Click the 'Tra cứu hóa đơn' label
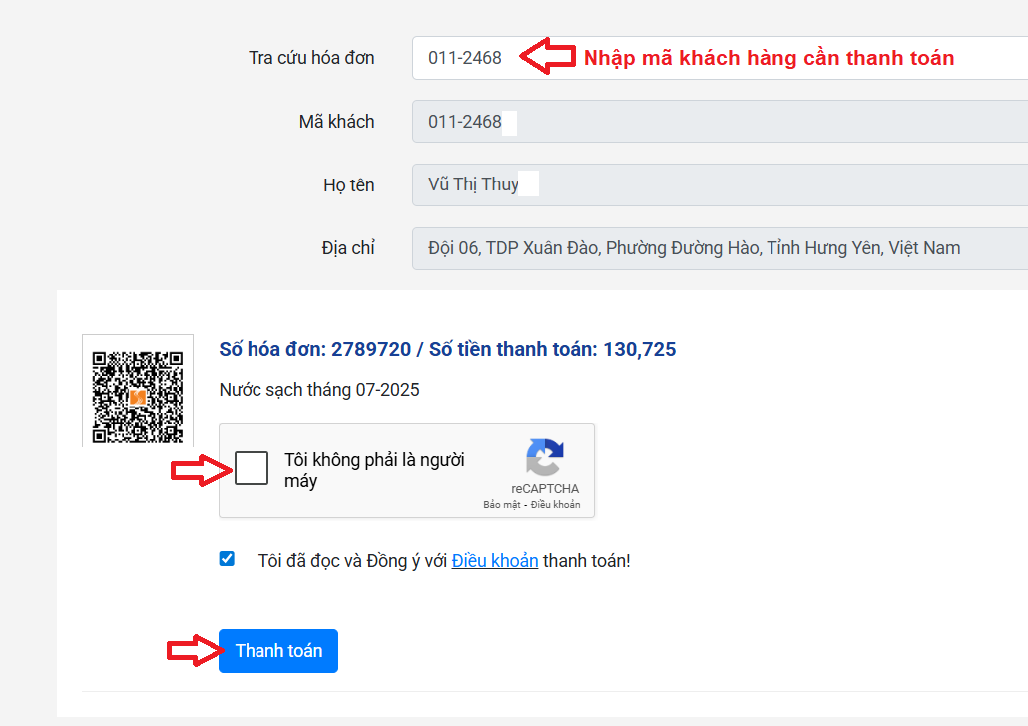The image size is (1028, 726). 311,58
